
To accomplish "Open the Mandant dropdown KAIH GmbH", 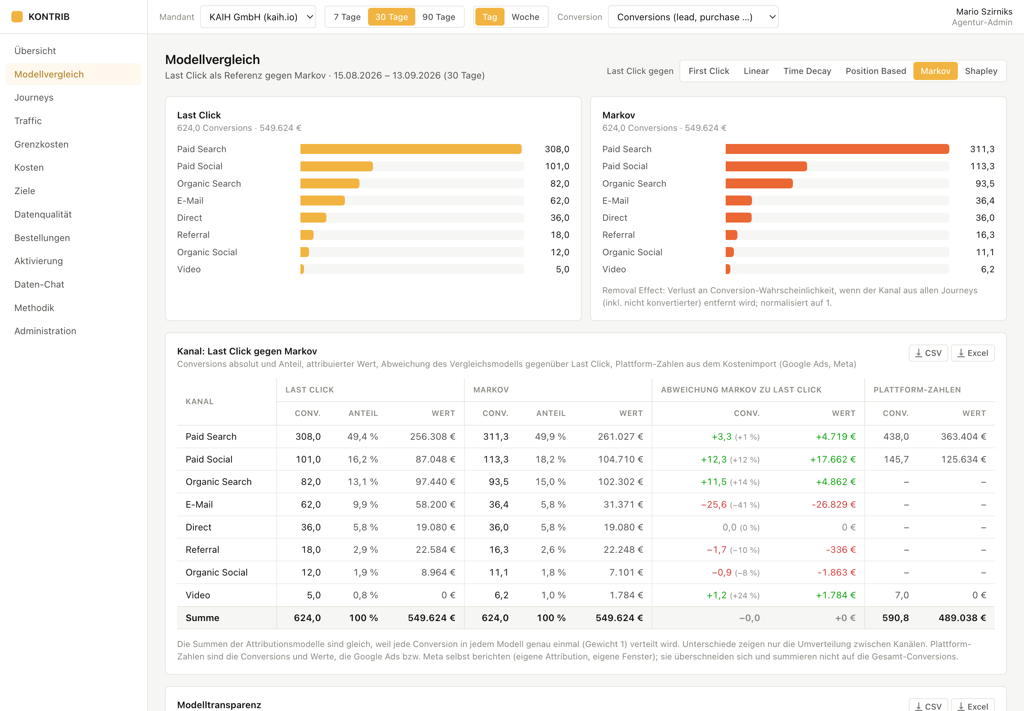I will (258, 17).
